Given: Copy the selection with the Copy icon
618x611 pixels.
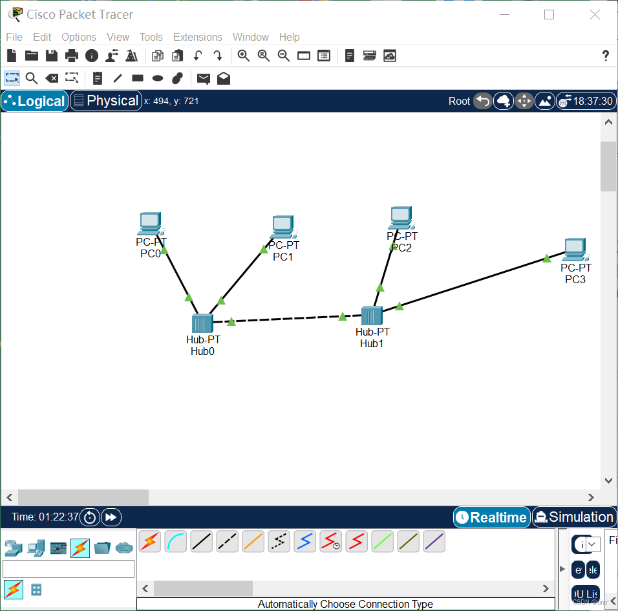Looking at the screenshot, I should coord(158,56).
